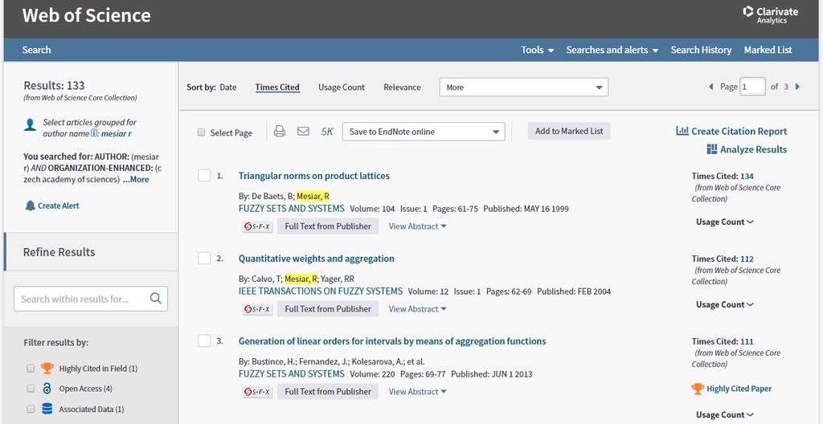Sort results by Relevance
823x424 pixels.
click(402, 87)
